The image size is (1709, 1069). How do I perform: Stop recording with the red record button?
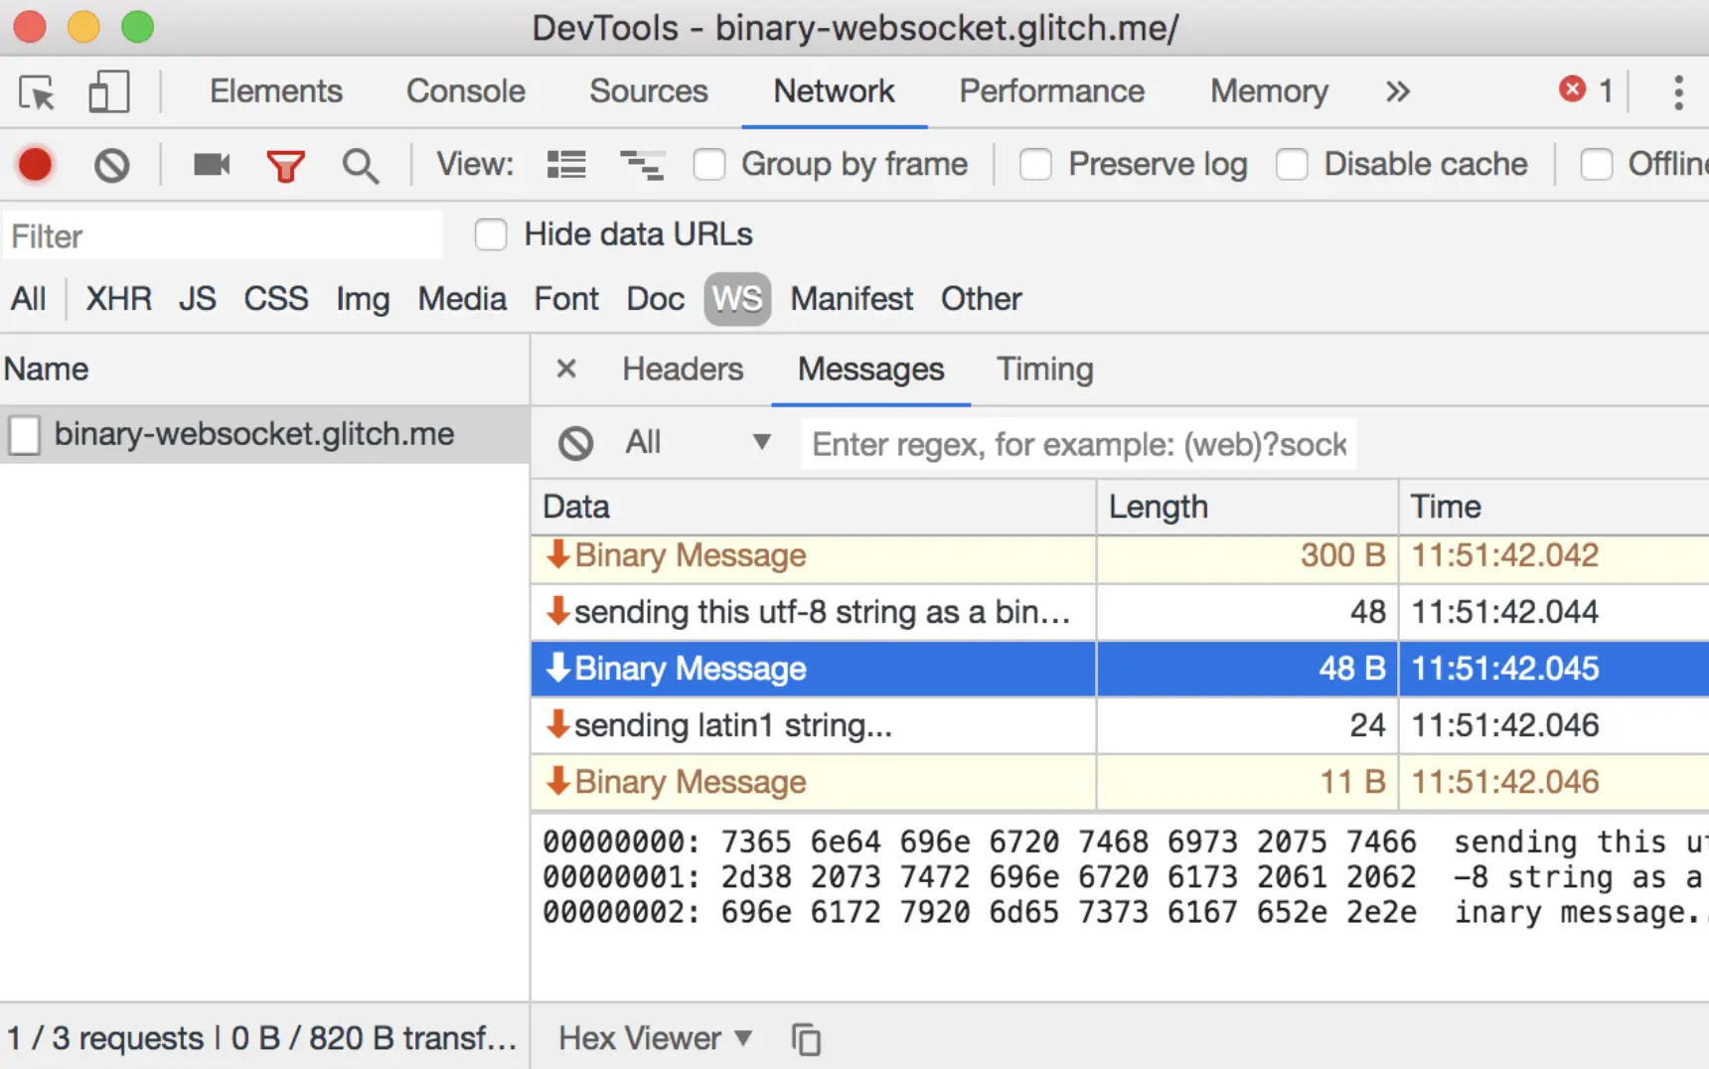pyautogui.click(x=35, y=164)
